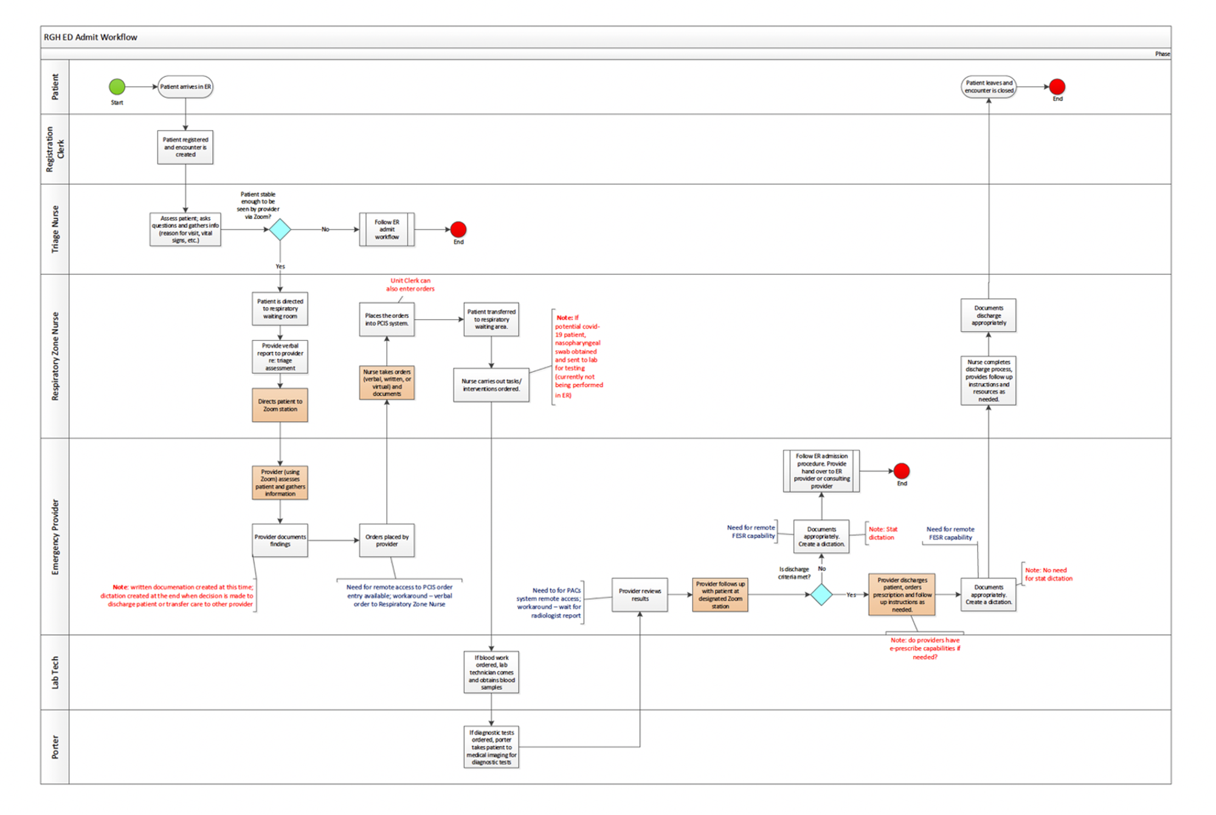Image resolution: width=1216 pixels, height=815 pixels.
Task: Click red e-prescribe capabilities note
Action: tap(925, 648)
